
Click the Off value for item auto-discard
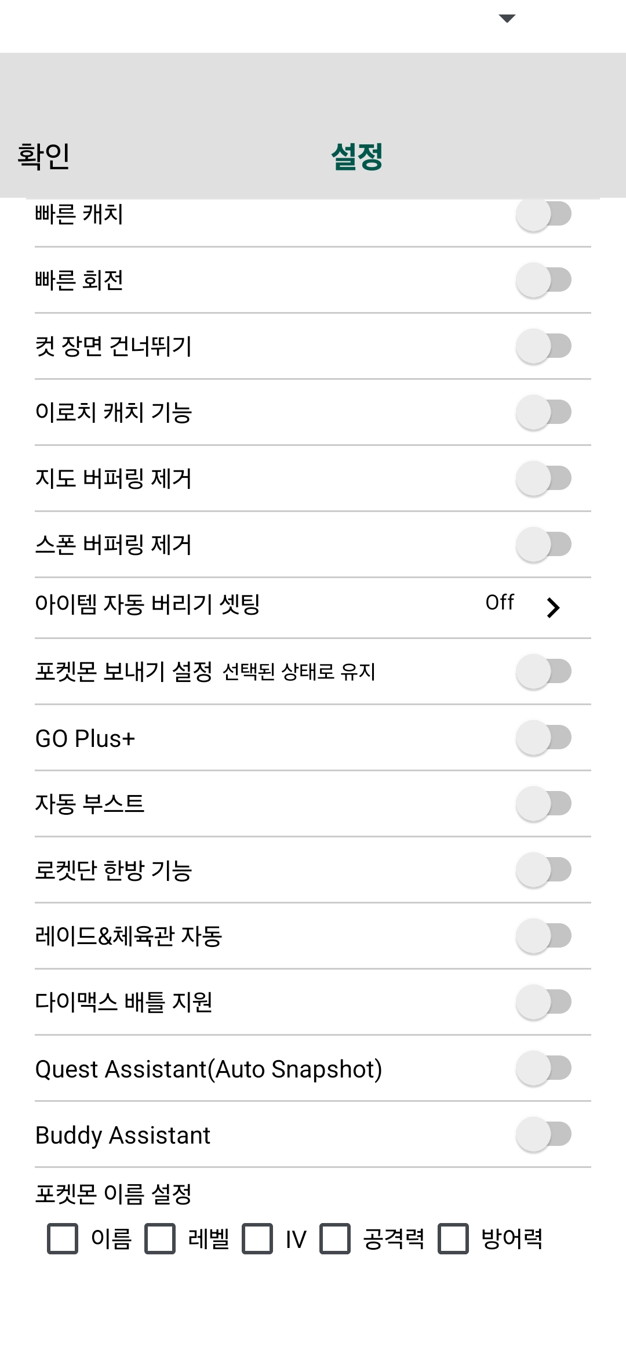[x=500, y=603]
